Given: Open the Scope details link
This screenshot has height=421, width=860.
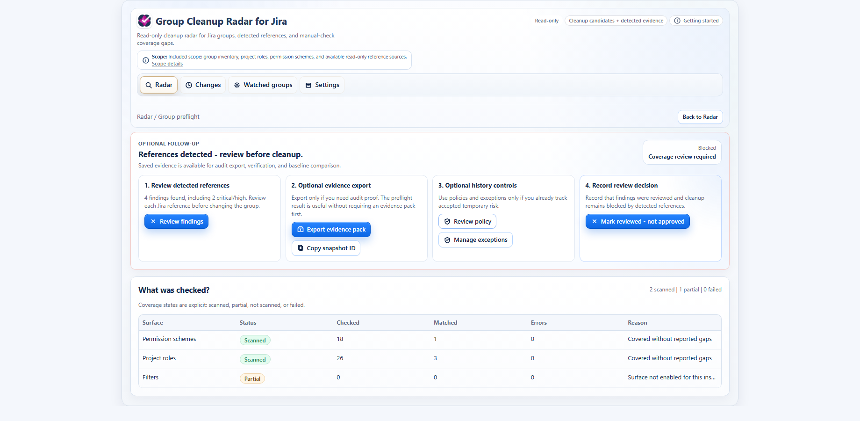Looking at the screenshot, I should pyautogui.click(x=167, y=64).
